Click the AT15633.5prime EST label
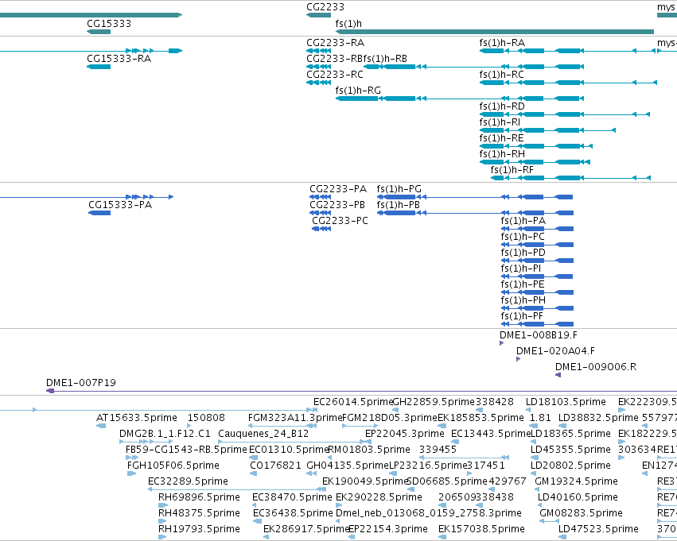 [x=137, y=418]
